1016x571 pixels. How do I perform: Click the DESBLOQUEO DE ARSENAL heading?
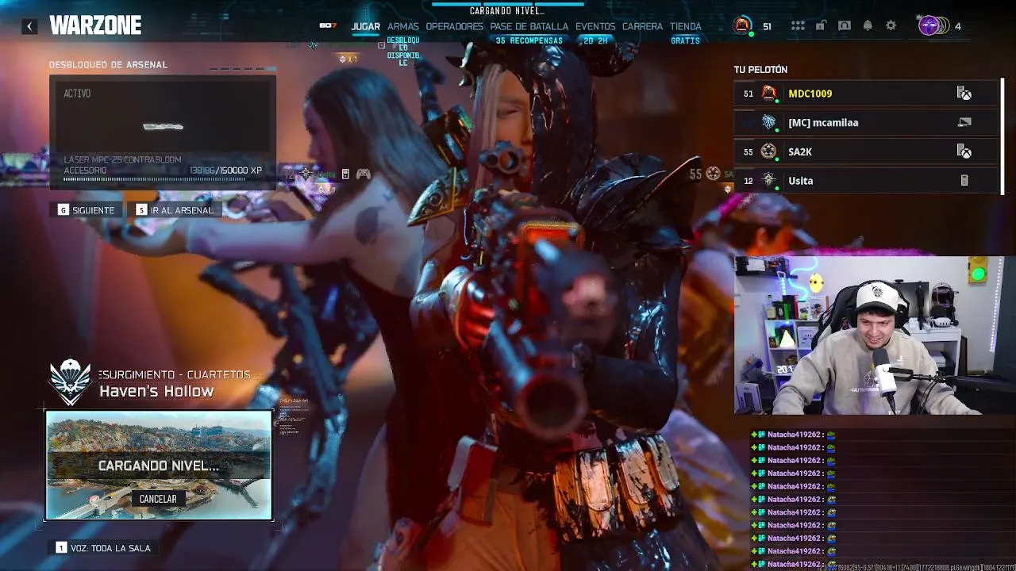tap(108, 65)
